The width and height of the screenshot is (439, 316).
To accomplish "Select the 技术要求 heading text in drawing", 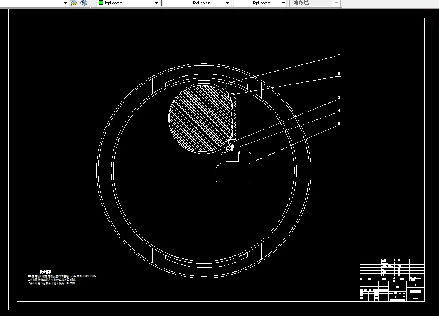I will 45,272.
